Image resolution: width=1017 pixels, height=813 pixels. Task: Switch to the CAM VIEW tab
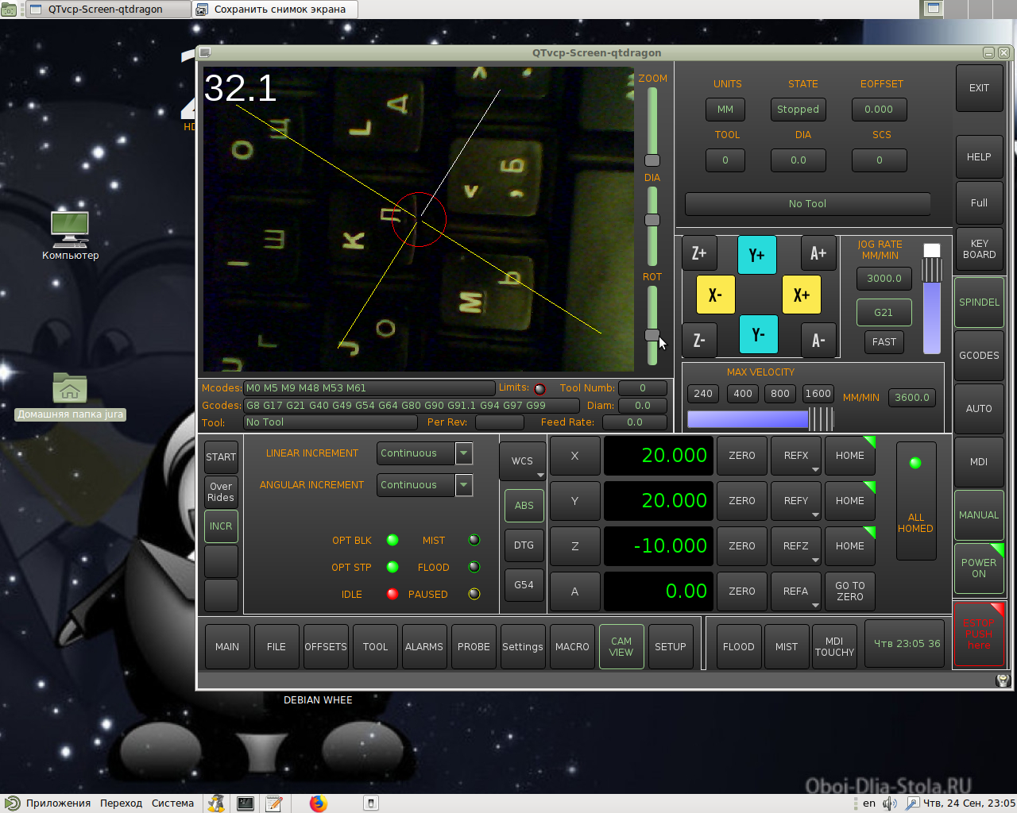tap(621, 647)
